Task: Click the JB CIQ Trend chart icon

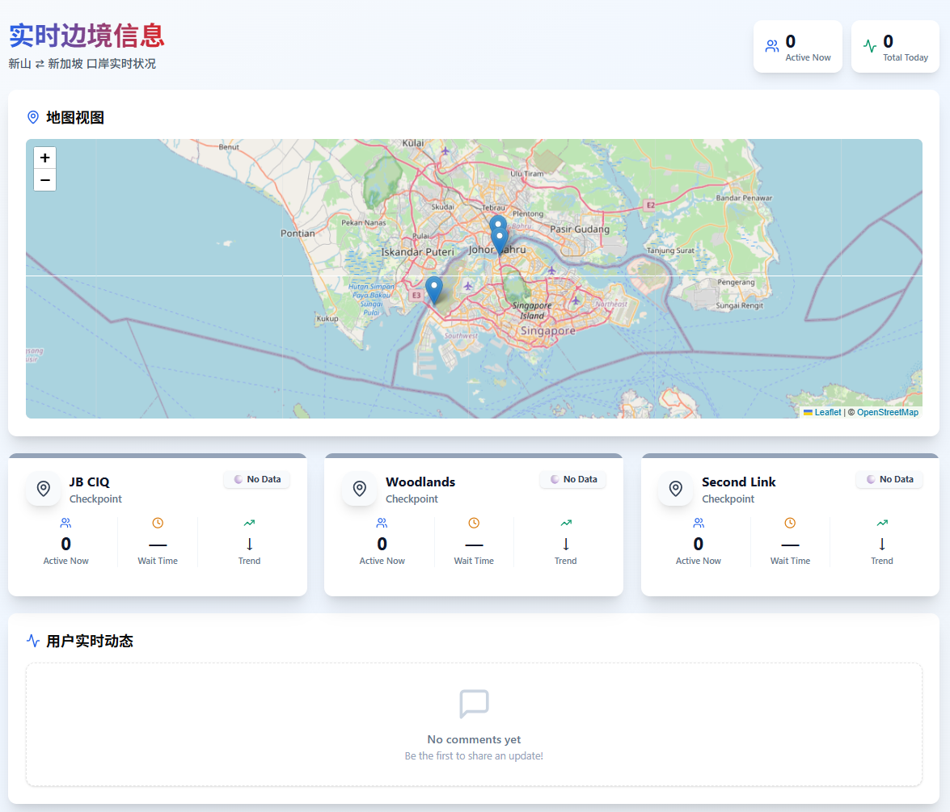Action: click(x=249, y=523)
